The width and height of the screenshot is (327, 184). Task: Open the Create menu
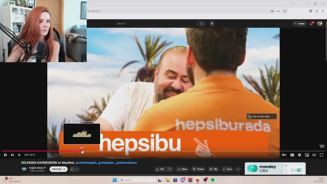tap(299, 24)
